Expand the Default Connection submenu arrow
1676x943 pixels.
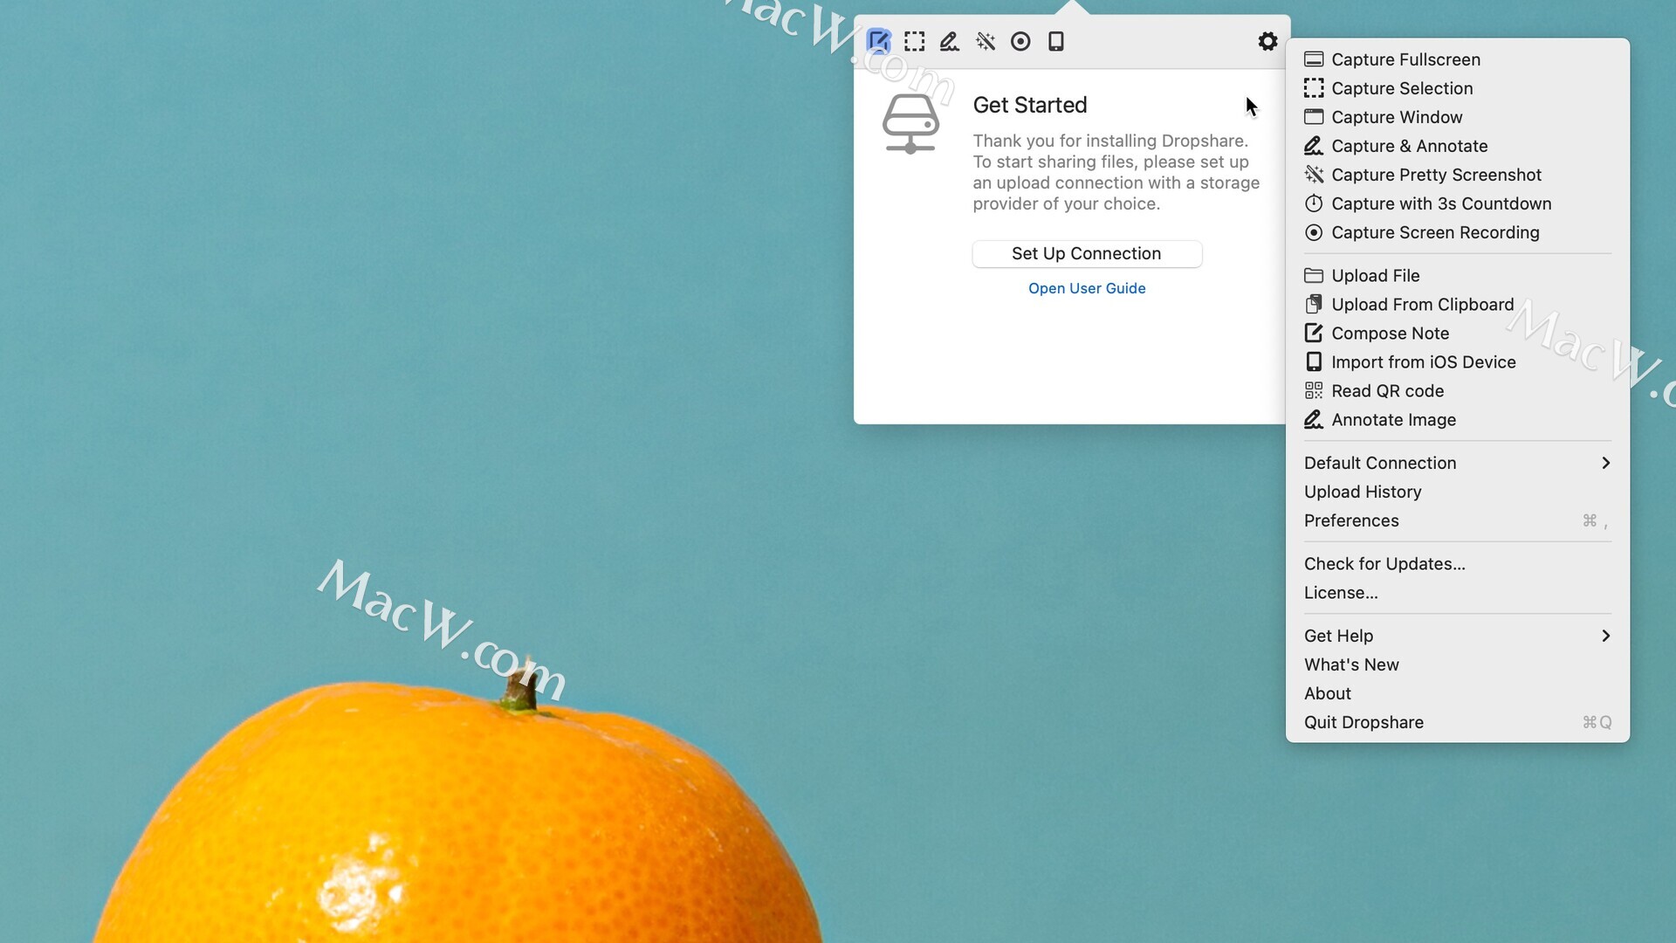pyautogui.click(x=1605, y=463)
